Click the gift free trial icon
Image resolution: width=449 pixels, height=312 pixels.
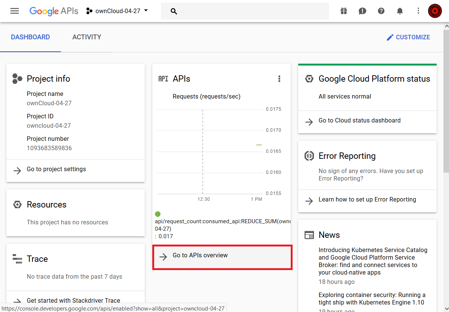(343, 11)
